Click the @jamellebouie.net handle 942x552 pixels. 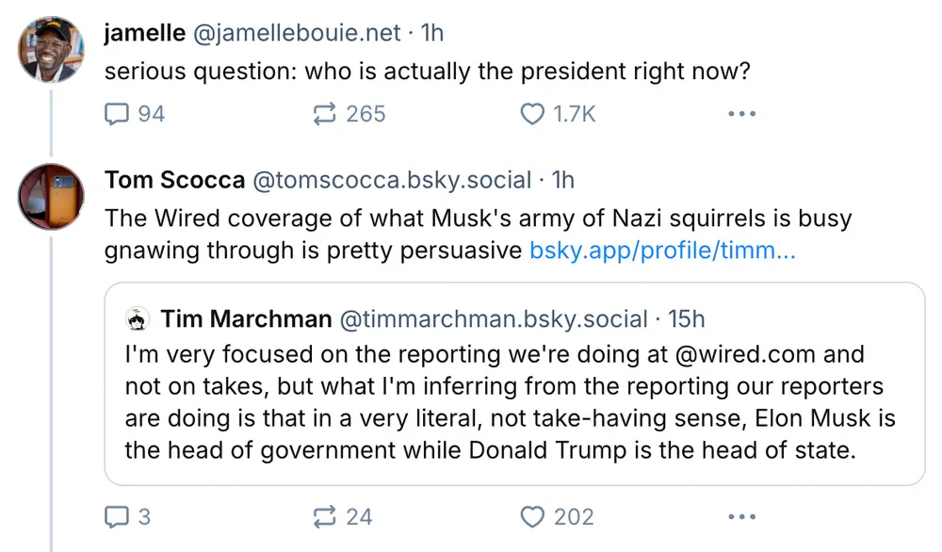pyautogui.click(x=297, y=33)
